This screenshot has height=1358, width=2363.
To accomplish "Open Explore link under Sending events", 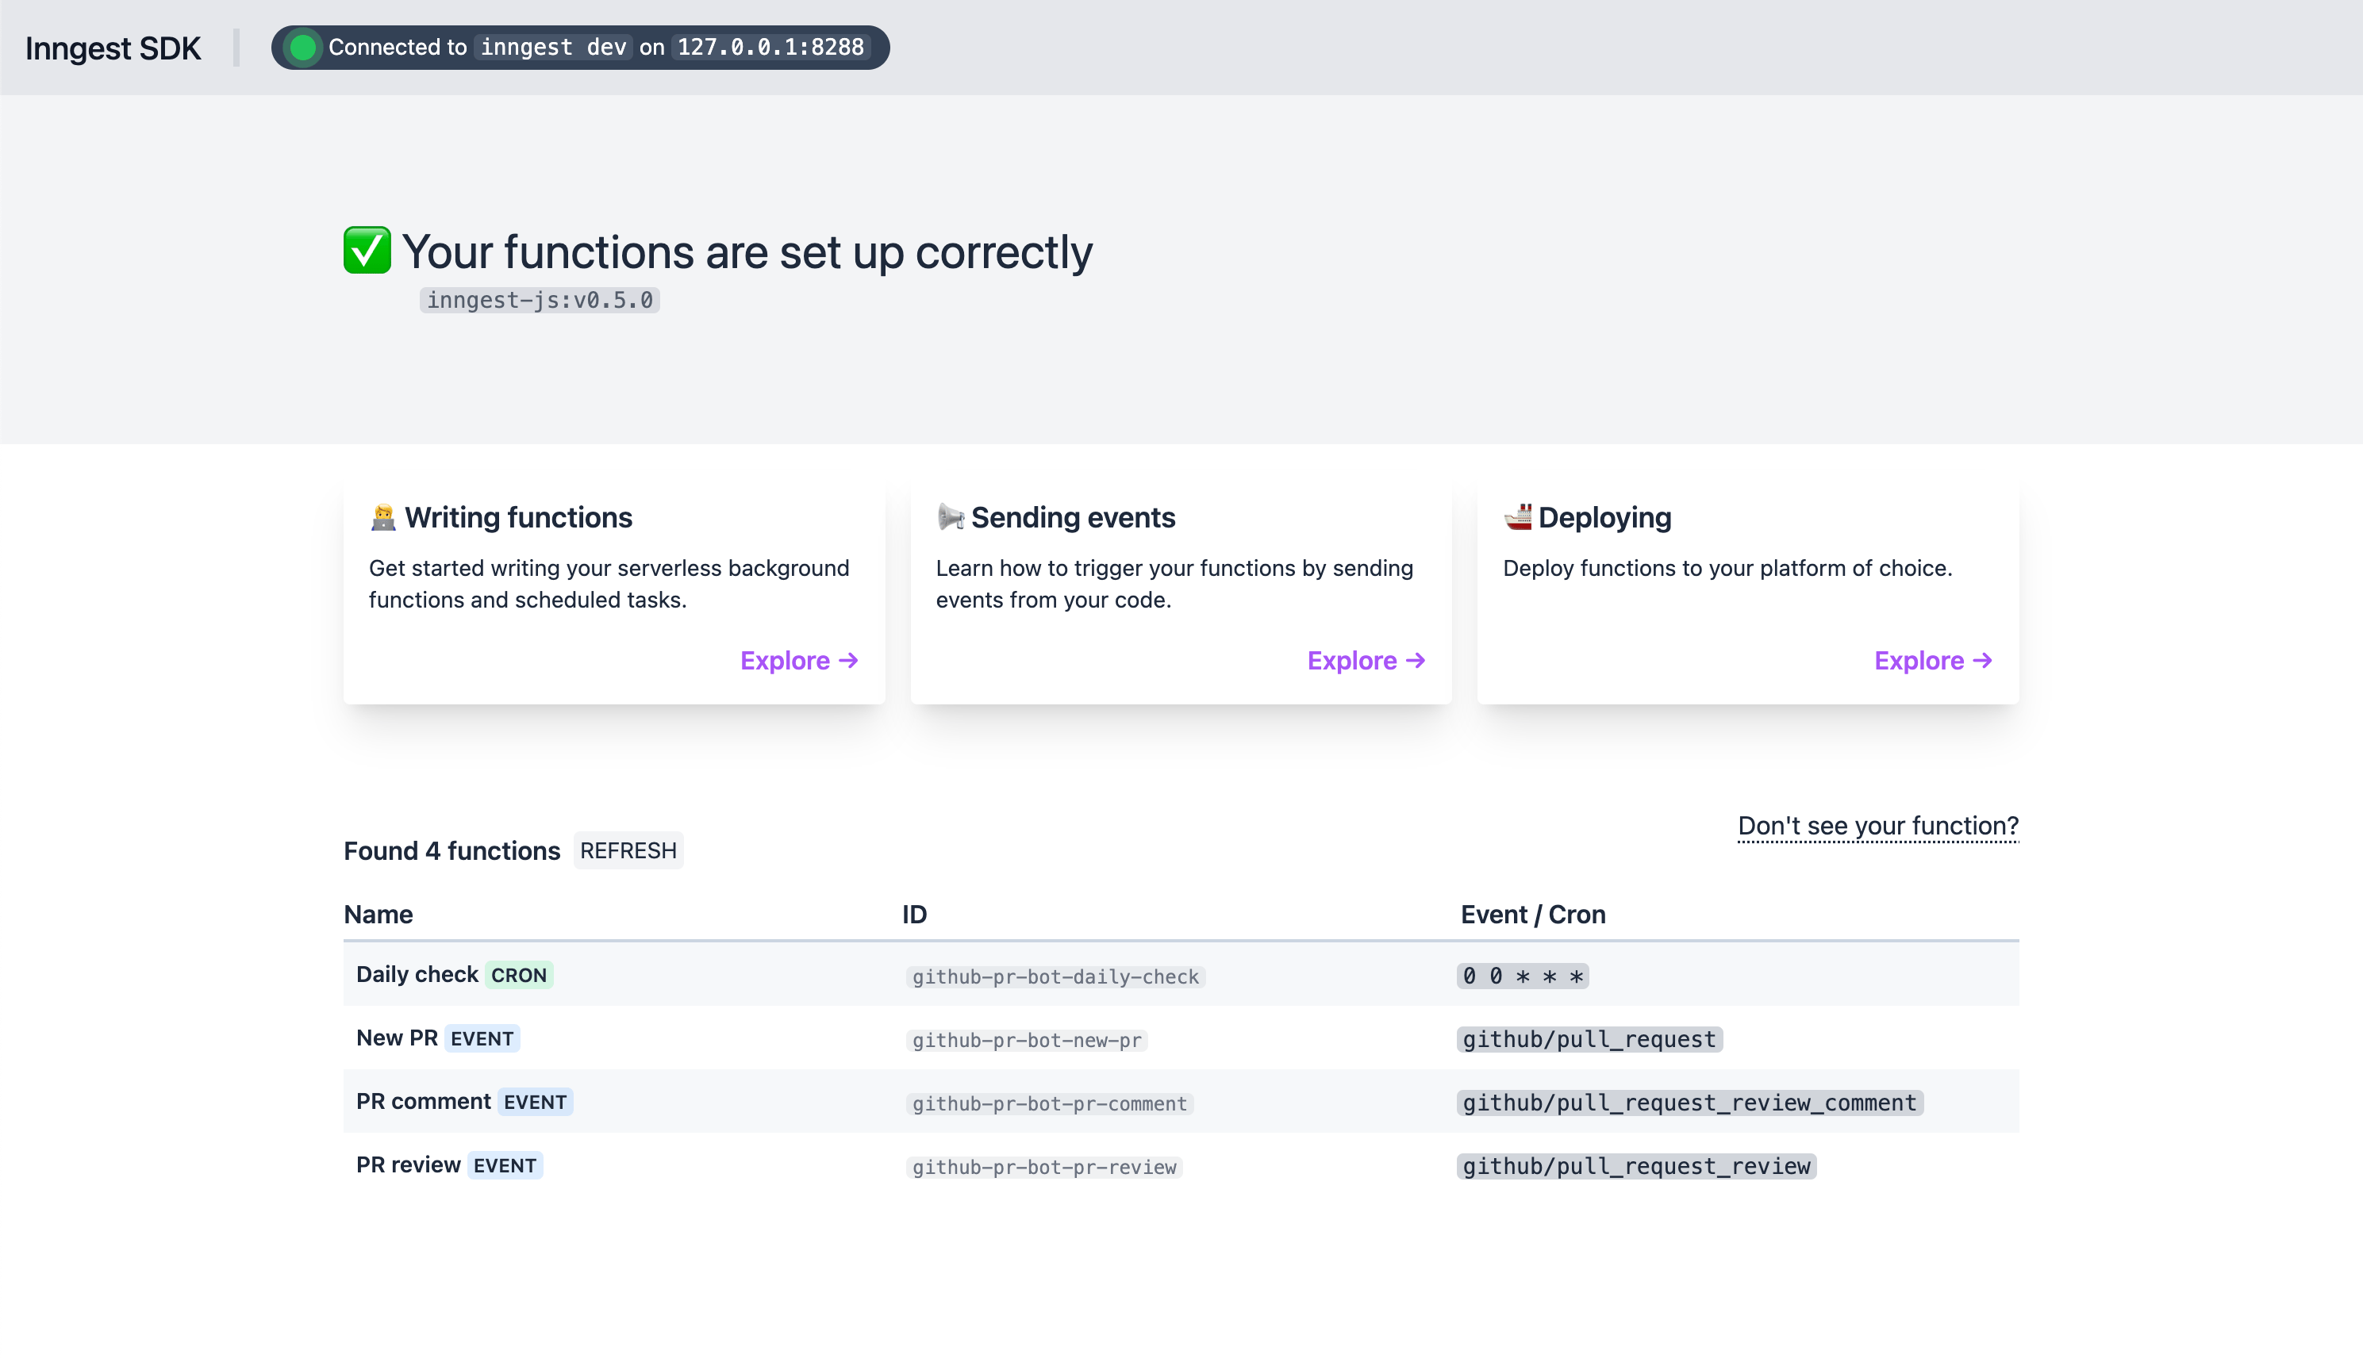I will coord(1366,660).
